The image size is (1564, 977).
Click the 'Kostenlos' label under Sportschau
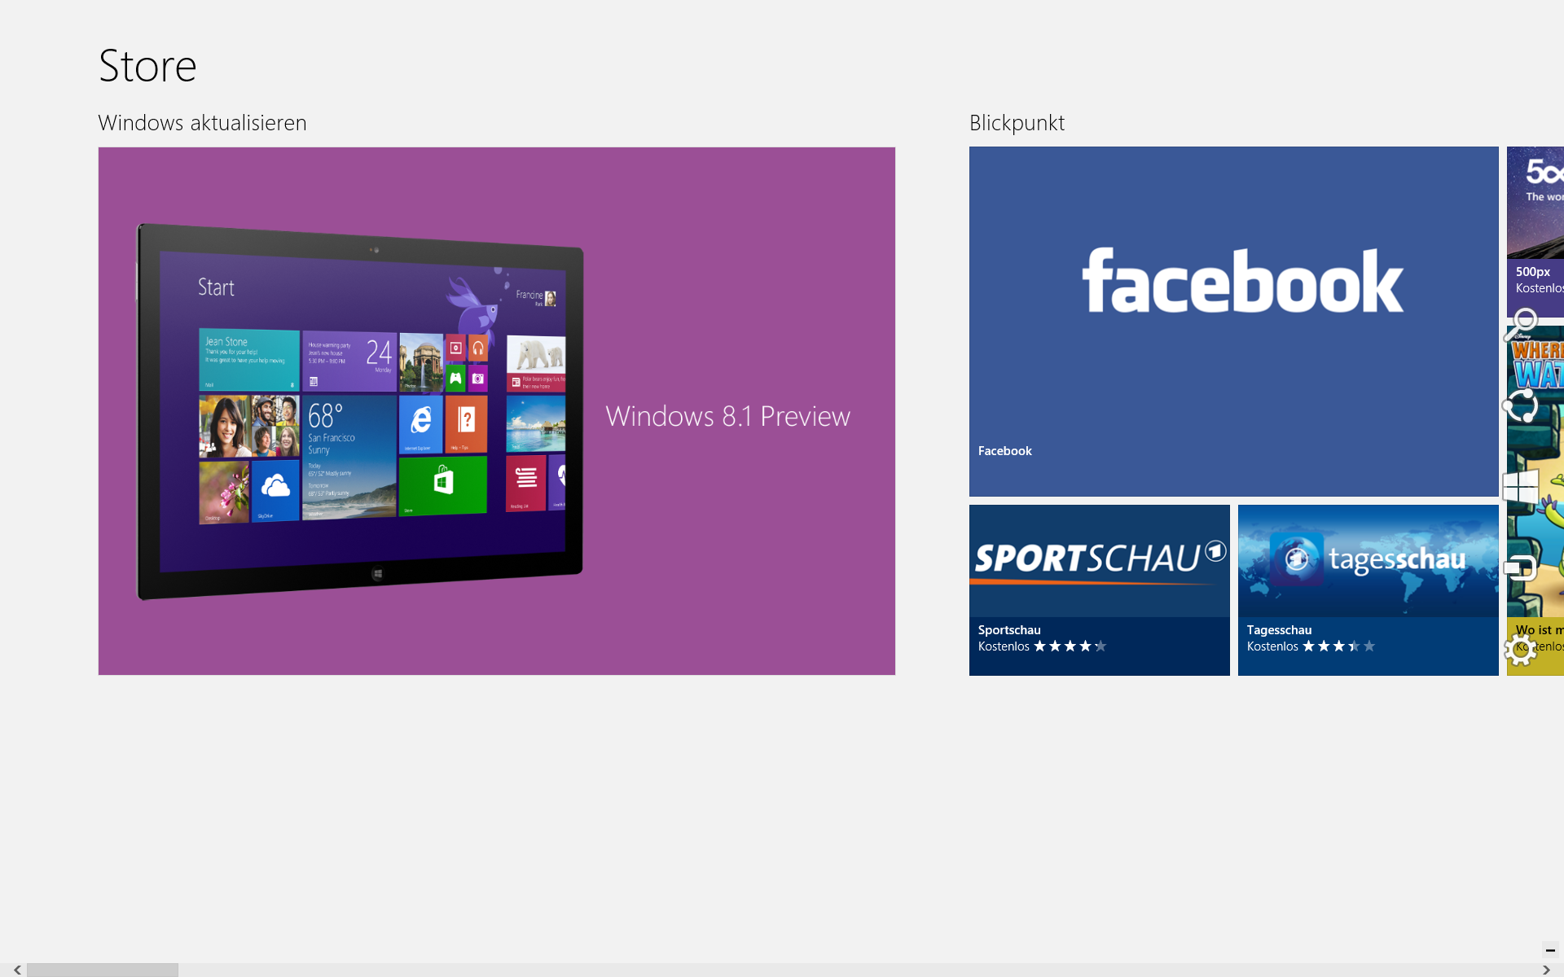(1004, 646)
